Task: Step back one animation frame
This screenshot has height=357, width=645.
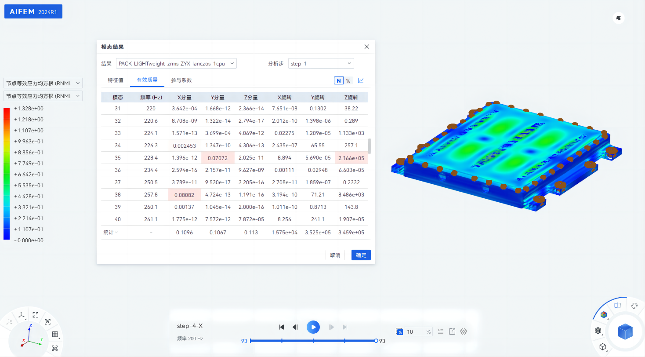Action: tap(295, 327)
